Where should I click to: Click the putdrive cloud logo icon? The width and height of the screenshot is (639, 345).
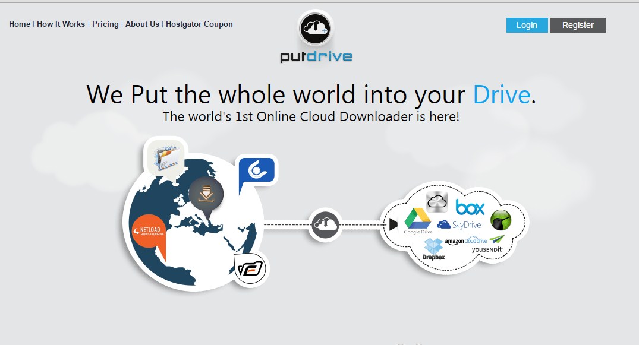coord(316,28)
